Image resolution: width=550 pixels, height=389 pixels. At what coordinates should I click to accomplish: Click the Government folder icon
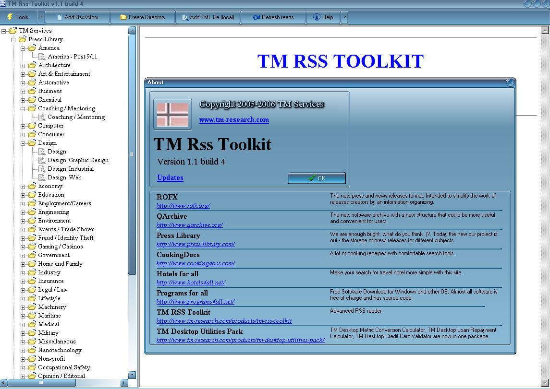(x=32, y=255)
